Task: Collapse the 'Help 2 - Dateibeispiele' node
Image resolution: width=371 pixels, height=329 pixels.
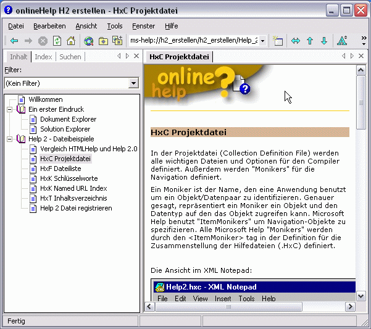Action: click(10, 140)
